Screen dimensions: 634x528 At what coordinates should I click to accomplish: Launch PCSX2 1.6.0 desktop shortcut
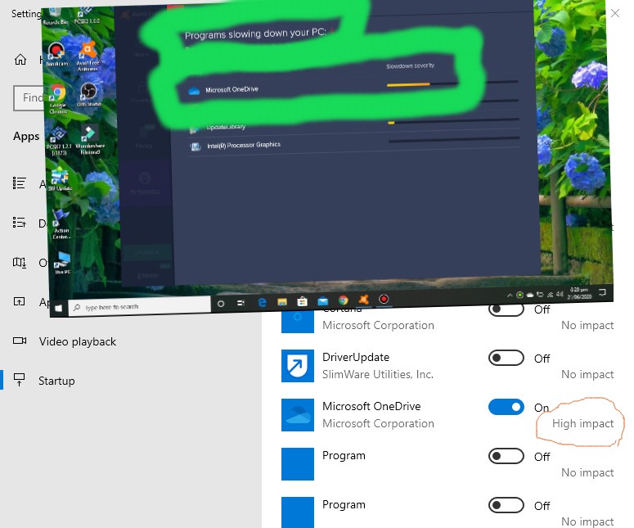(x=87, y=16)
